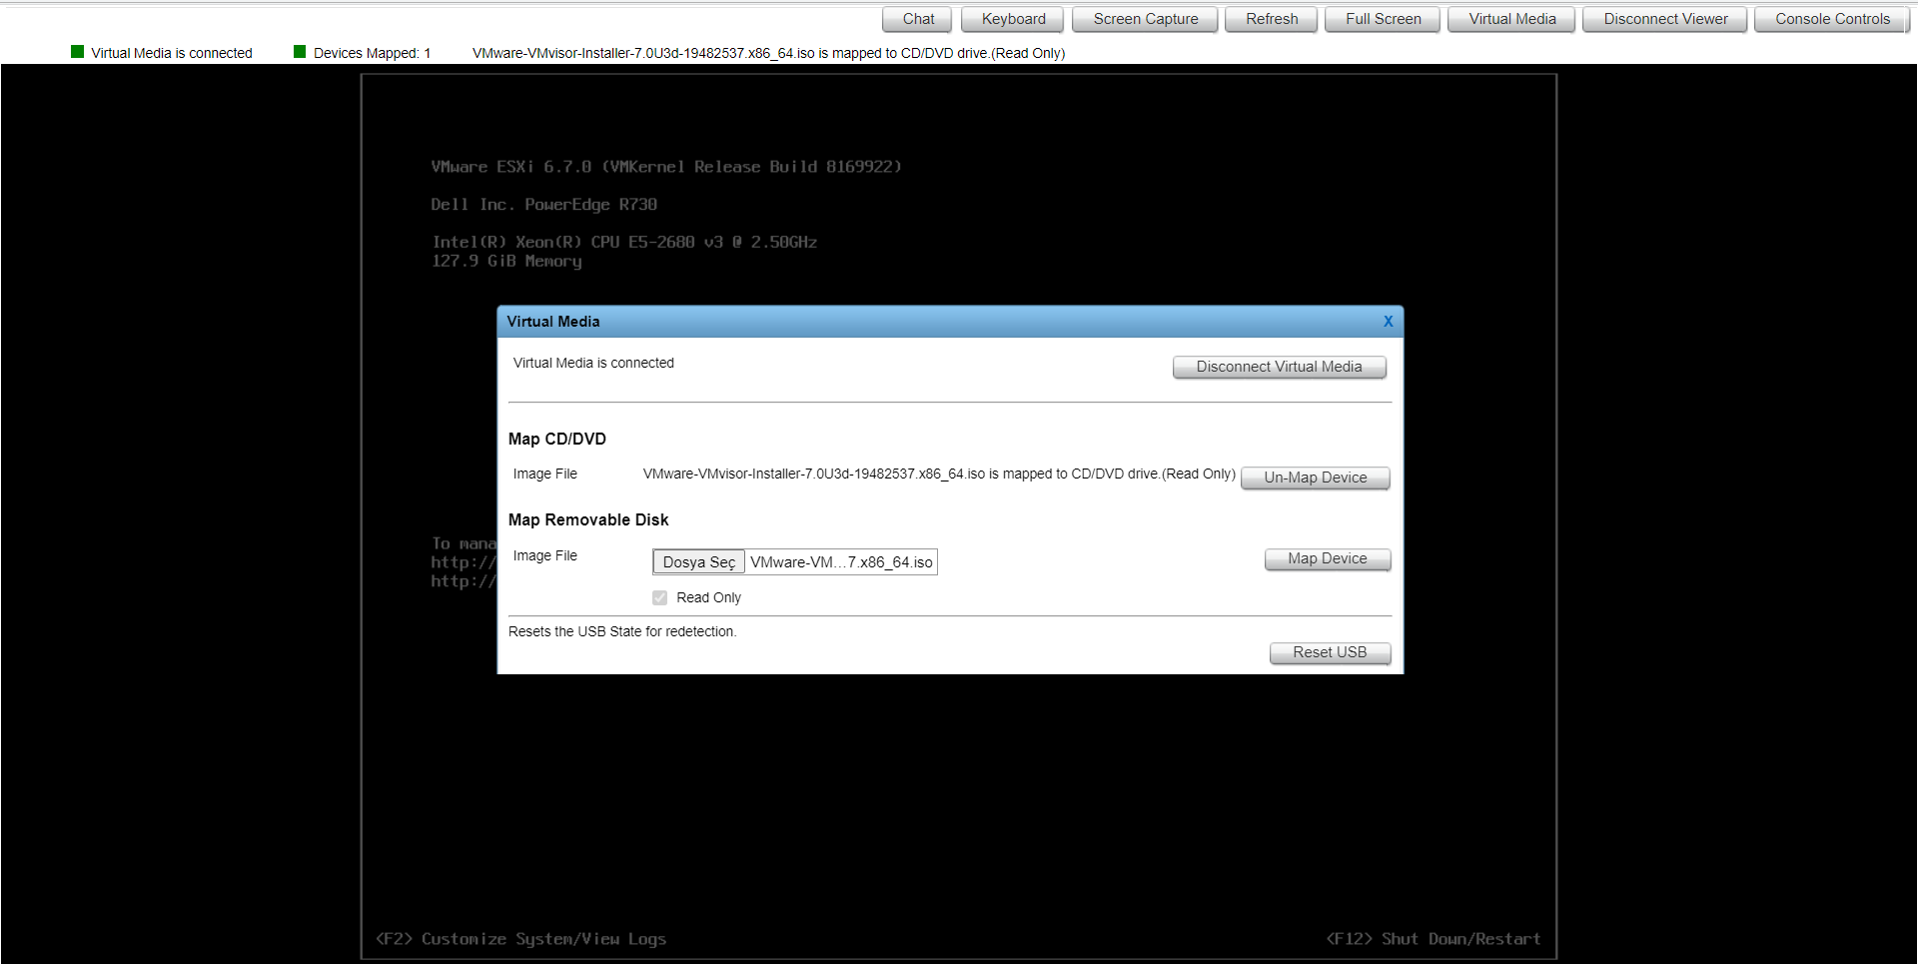1918x964 pixels.
Task: Click the Intel Xeon CPU E5-2680 line
Action: pyautogui.click(x=624, y=242)
